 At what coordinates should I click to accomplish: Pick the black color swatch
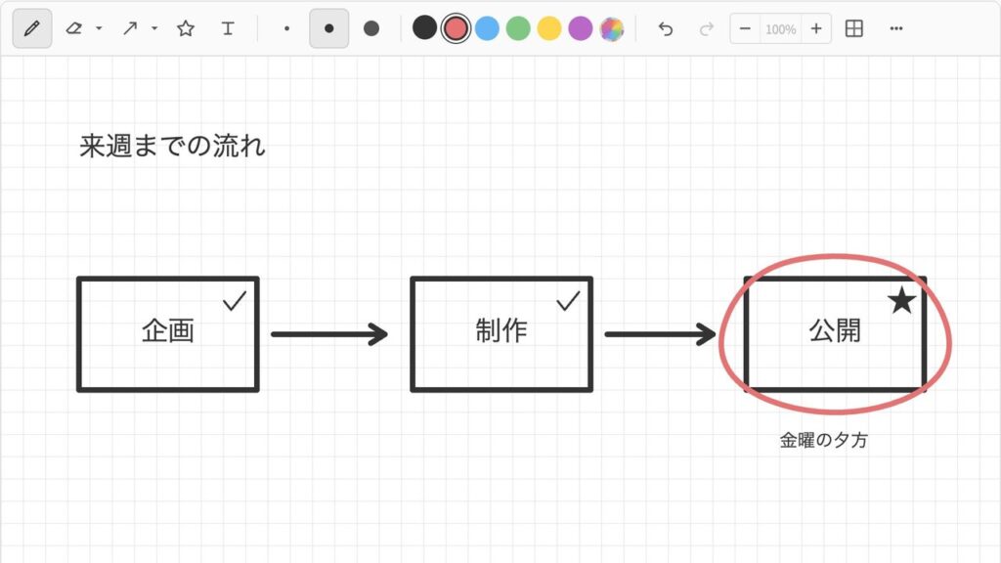click(x=424, y=28)
